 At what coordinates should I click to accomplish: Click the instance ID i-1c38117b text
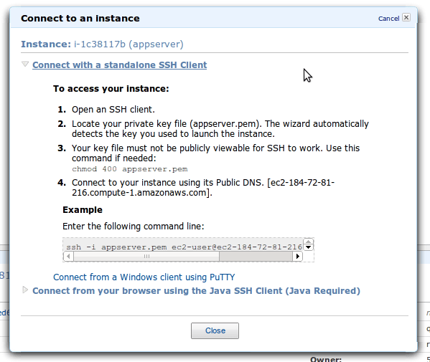click(x=100, y=44)
